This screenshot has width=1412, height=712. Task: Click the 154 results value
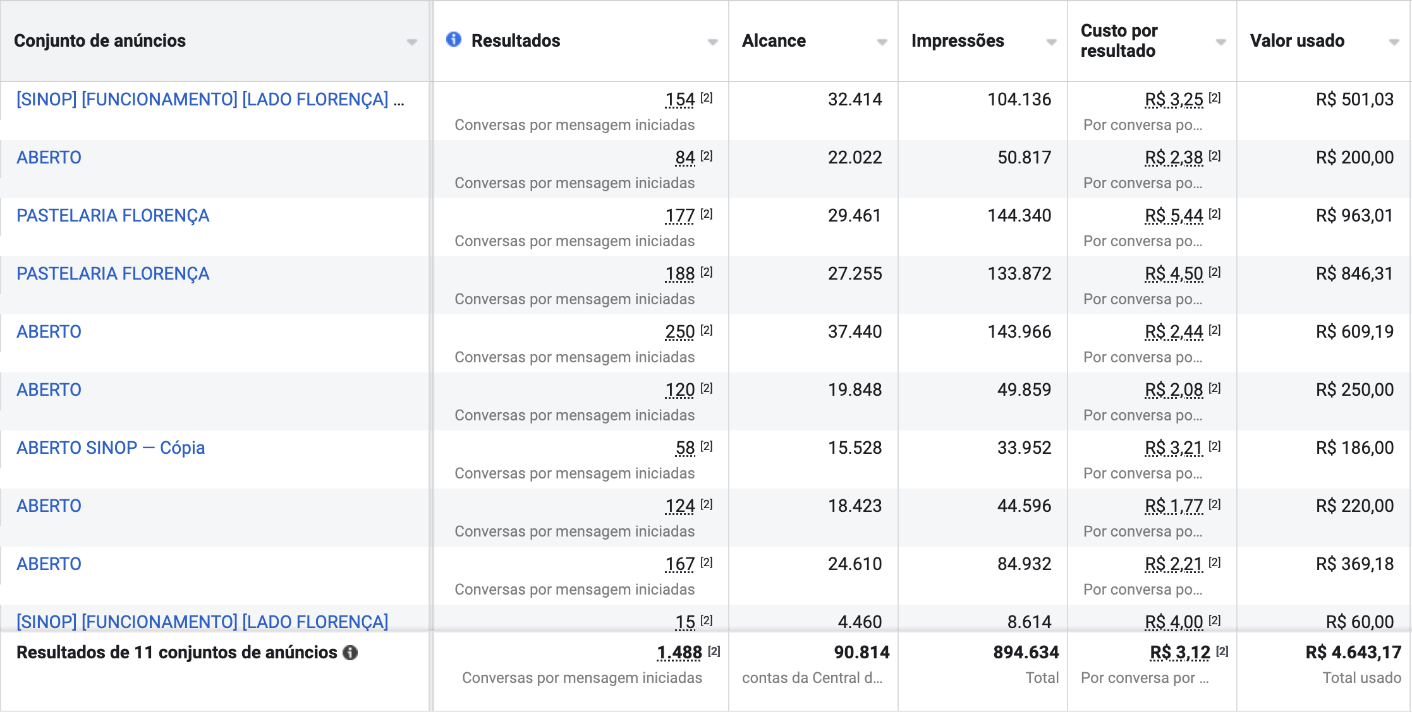[x=680, y=100]
